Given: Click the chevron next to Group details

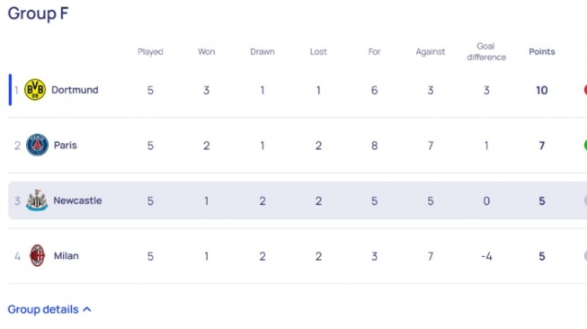Looking at the screenshot, I should (87, 309).
